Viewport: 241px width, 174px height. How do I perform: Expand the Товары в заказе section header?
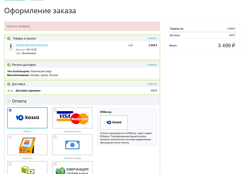point(25,38)
